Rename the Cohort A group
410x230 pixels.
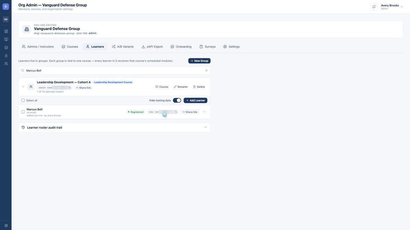[181, 87]
